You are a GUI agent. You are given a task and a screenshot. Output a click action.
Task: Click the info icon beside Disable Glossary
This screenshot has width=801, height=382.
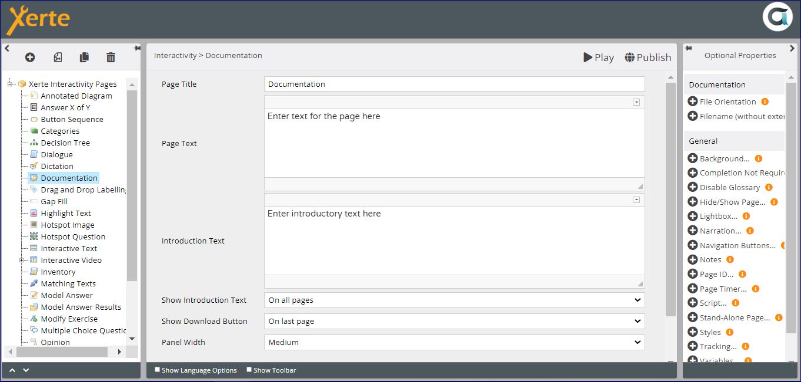[x=769, y=187]
